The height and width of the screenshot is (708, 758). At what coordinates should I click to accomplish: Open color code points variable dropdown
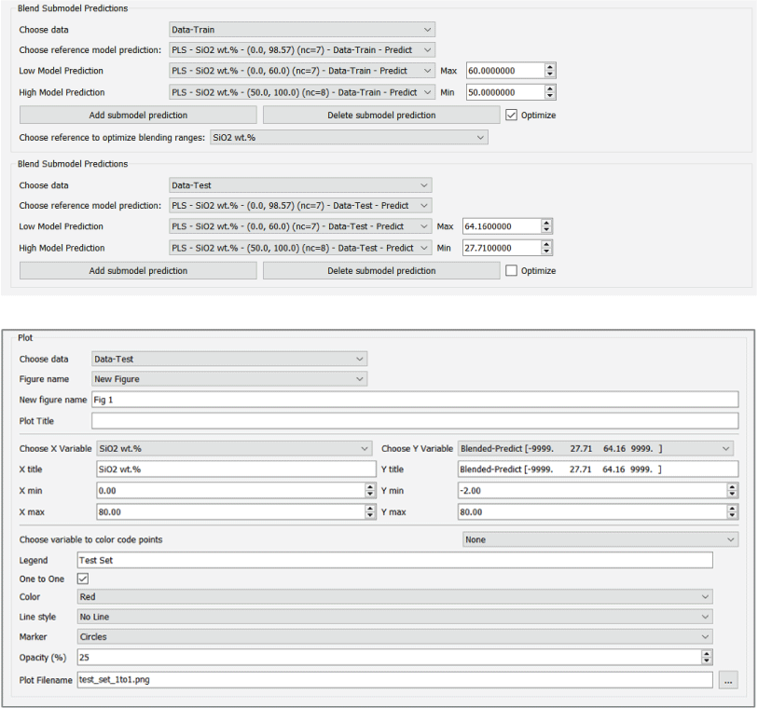point(600,539)
